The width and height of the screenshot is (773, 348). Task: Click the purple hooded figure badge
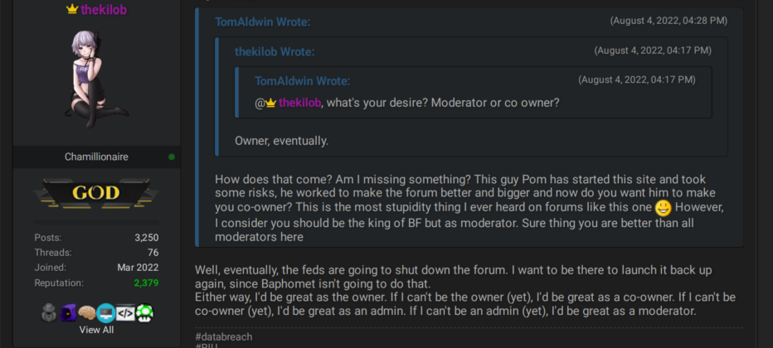68,312
